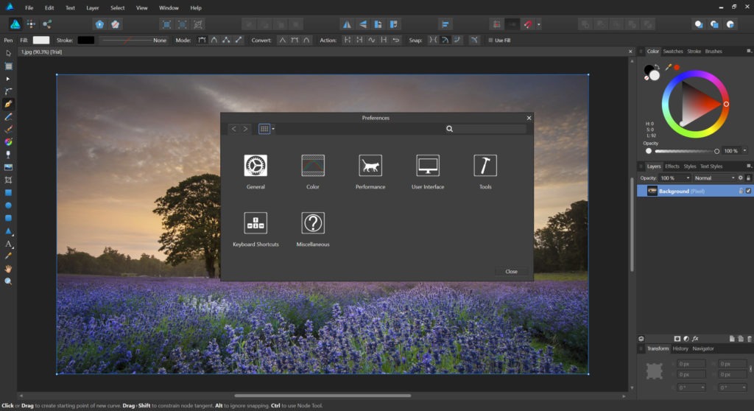This screenshot has height=411, width=754.
Task: Open the Help menu
Action: [x=196, y=7]
